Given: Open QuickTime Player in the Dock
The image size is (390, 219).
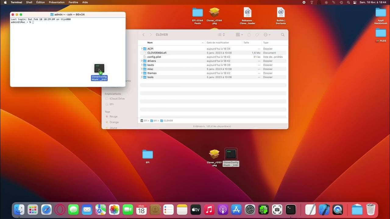Looking at the screenshot, I should pos(338,209).
